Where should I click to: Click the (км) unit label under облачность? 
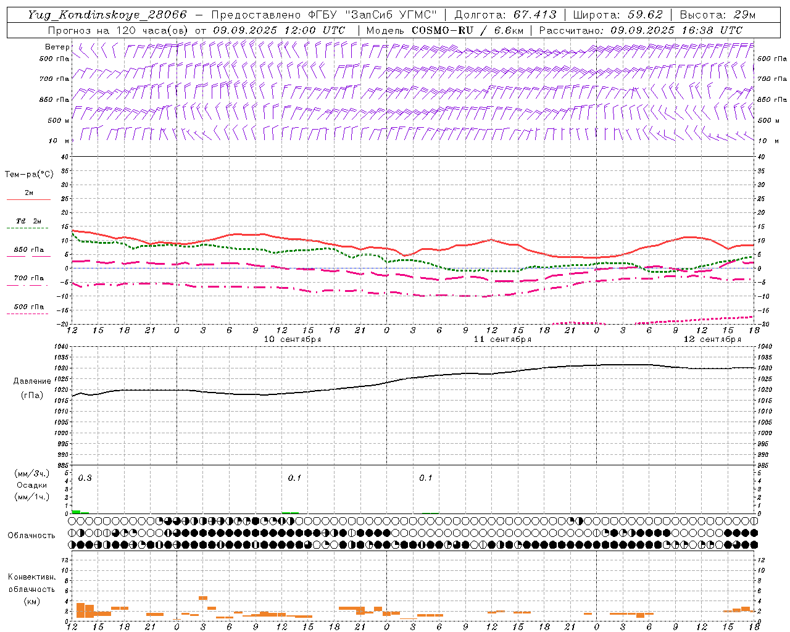click(x=31, y=601)
